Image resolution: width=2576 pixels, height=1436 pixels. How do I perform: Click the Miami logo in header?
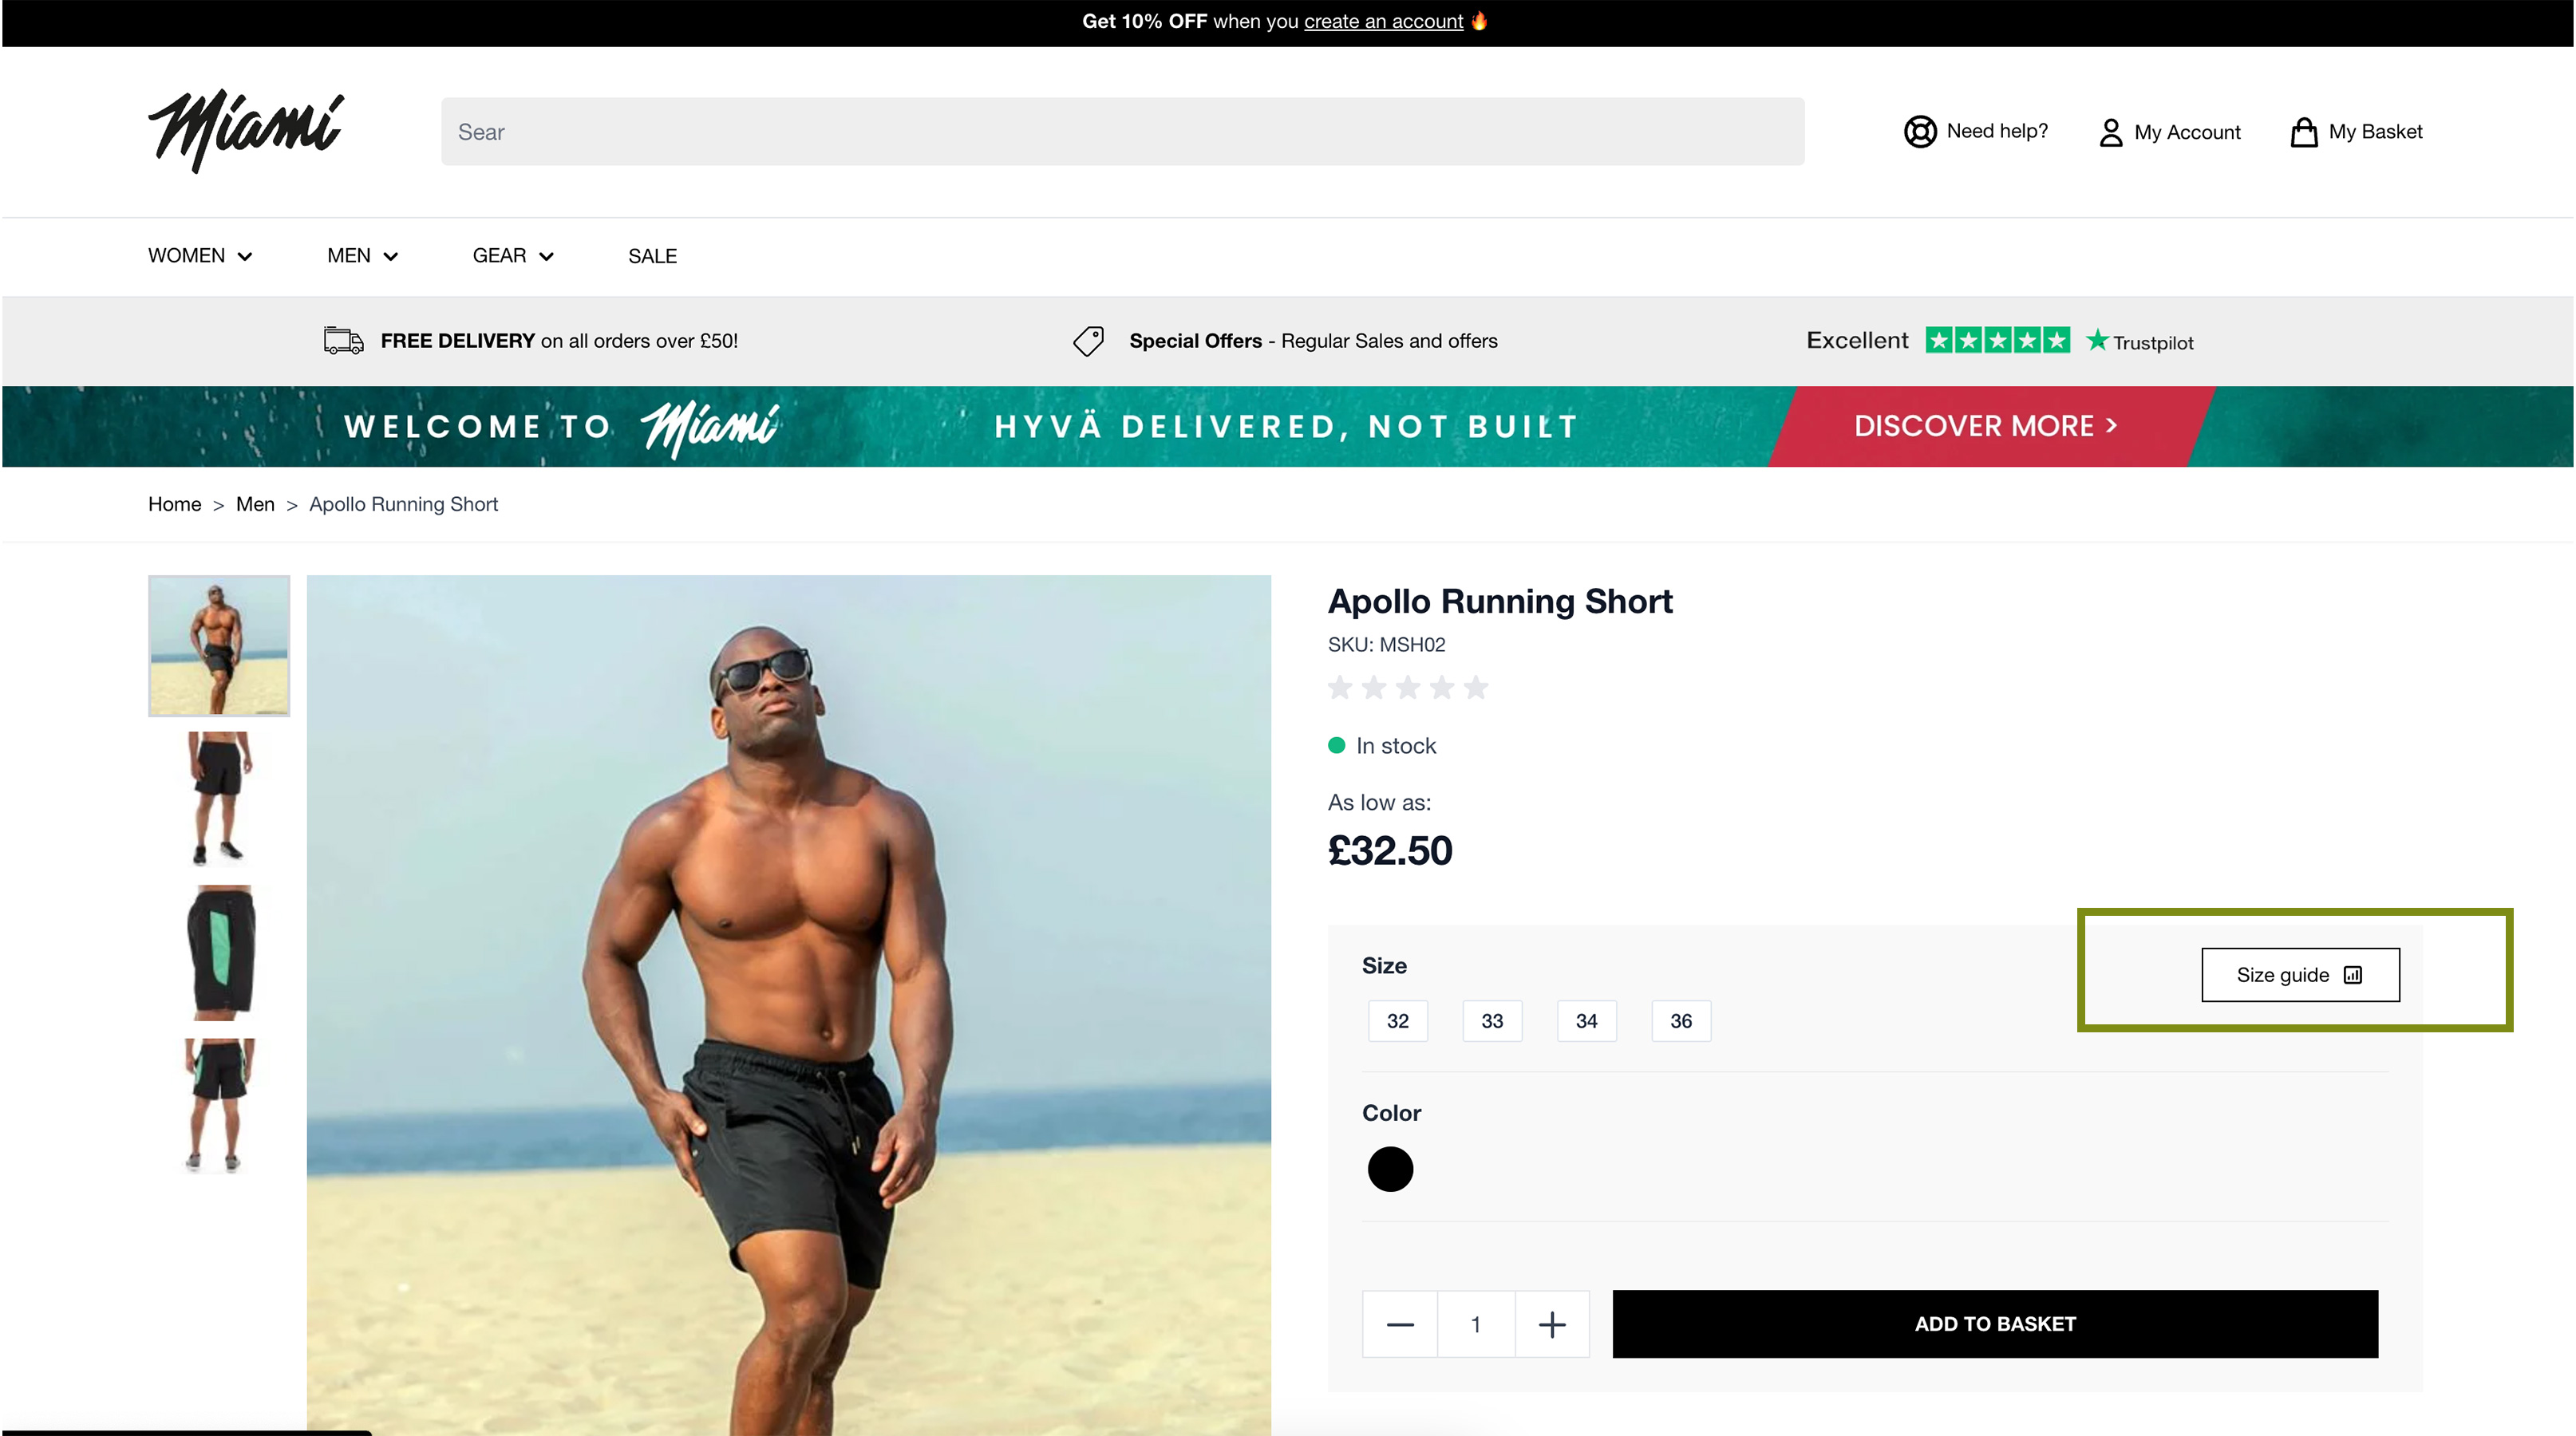click(x=246, y=130)
